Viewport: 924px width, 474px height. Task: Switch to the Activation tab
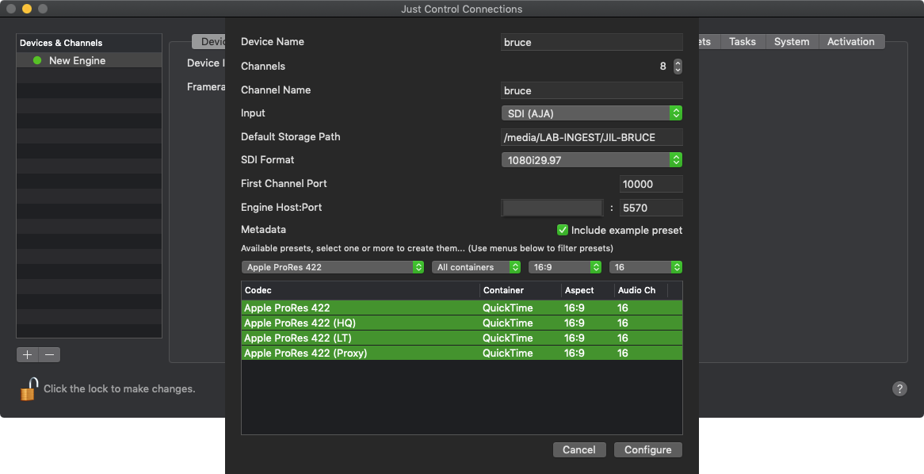tap(850, 42)
